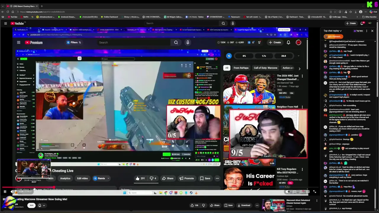Image resolution: width=379 pixels, height=213 pixels.
Task: Click the red video progress bar
Action: click(x=28, y=188)
